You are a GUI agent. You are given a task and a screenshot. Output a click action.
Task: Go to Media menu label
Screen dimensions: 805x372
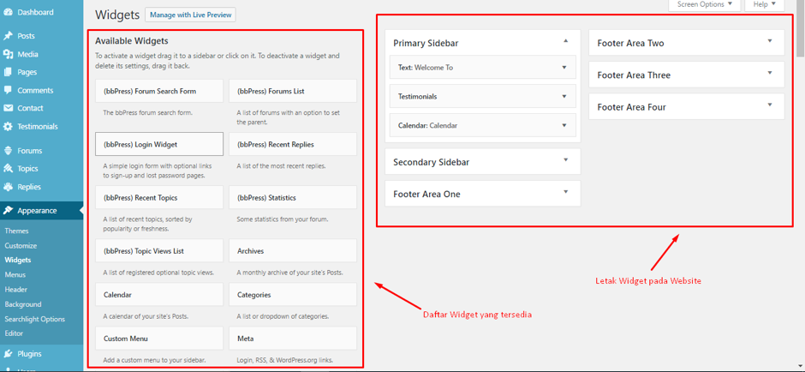[x=27, y=54]
